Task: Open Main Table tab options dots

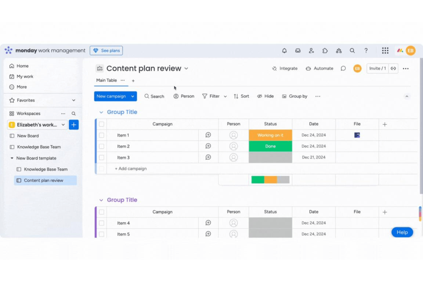Action: 123,80
